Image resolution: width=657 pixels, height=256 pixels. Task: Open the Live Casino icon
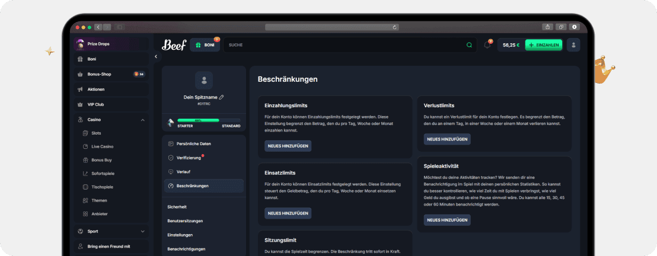[85, 146]
